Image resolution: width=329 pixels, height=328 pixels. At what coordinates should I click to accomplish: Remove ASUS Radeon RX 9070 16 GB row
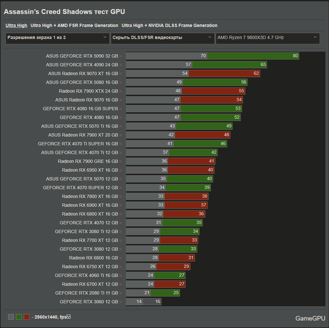coord(120,100)
